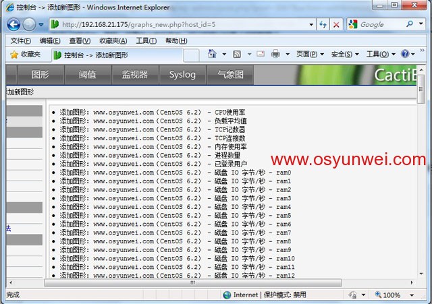The image size is (432, 304).
Task: Switch to the 阈值 Cacti tab
Action: click(88, 75)
